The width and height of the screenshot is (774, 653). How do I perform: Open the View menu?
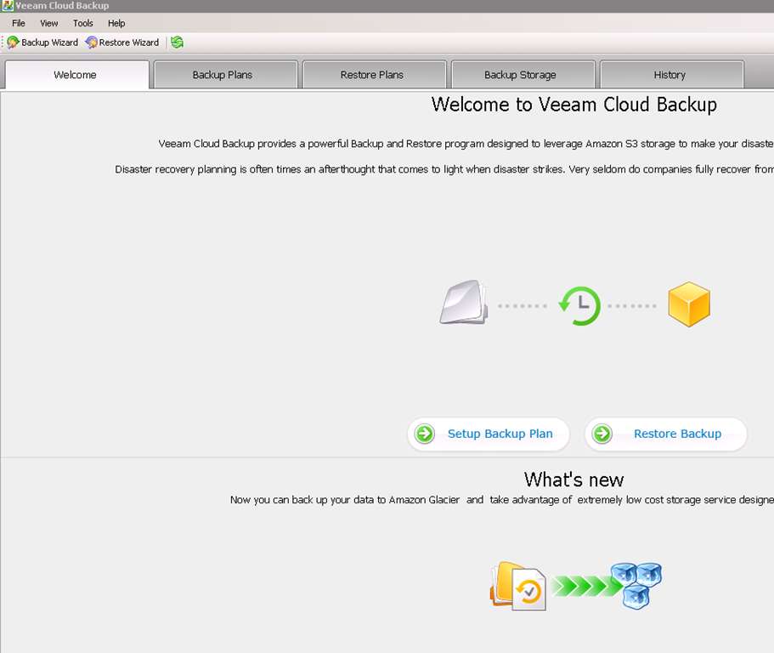pos(49,24)
